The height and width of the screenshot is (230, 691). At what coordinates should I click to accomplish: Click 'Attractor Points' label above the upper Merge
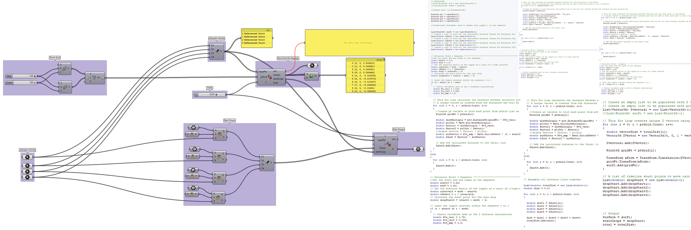(x=217, y=39)
